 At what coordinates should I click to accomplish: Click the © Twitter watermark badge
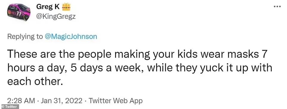click(10, 107)
